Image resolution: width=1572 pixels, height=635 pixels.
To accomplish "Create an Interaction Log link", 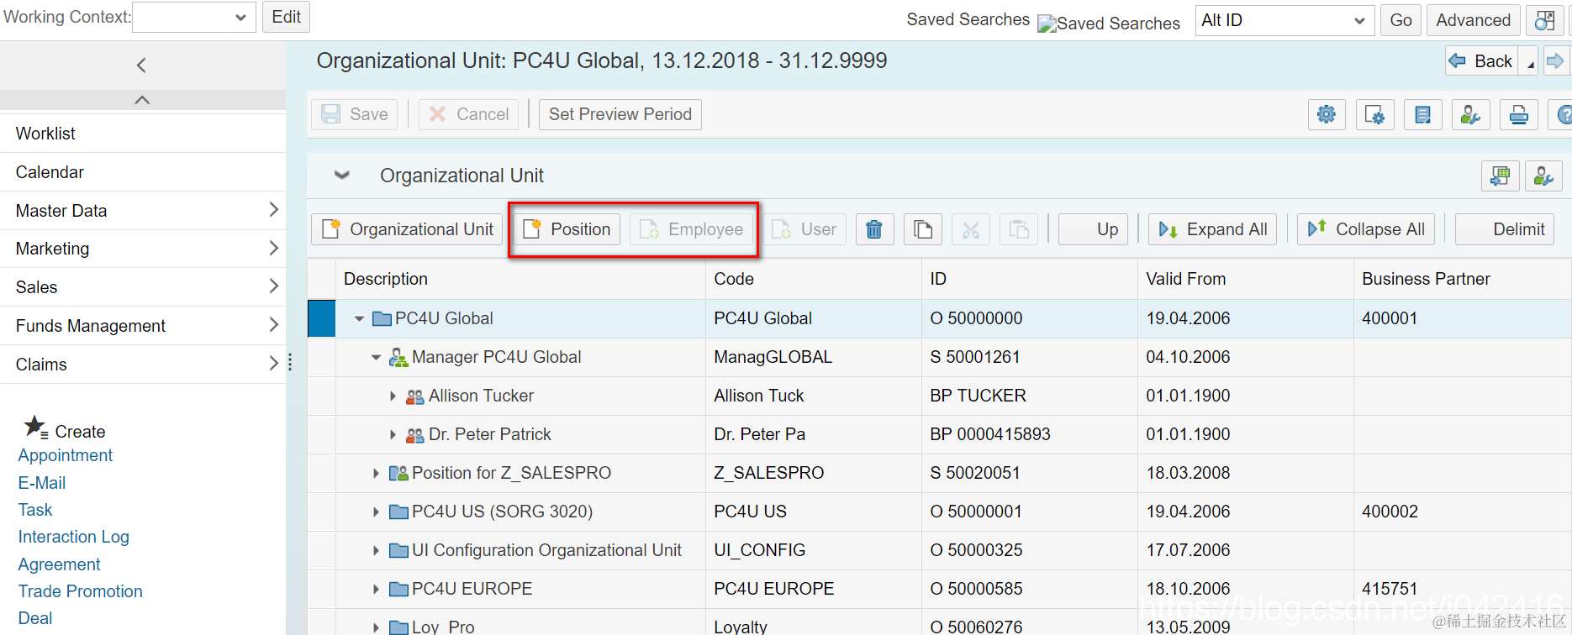I will 74,537.
